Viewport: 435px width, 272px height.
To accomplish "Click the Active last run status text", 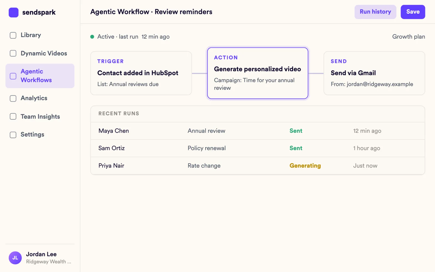I will click(x=133, y=37).
